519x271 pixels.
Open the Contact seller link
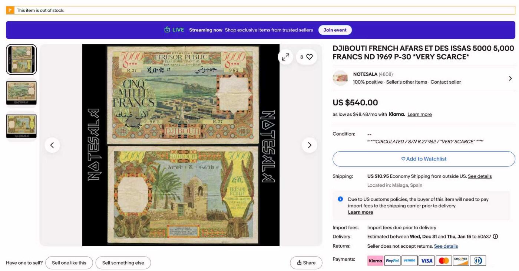tap(446, 82)
